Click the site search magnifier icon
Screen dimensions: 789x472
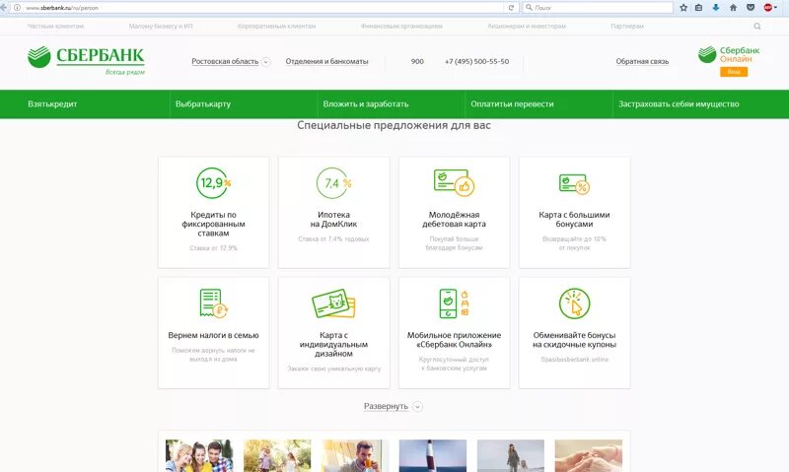click(756, 27)
